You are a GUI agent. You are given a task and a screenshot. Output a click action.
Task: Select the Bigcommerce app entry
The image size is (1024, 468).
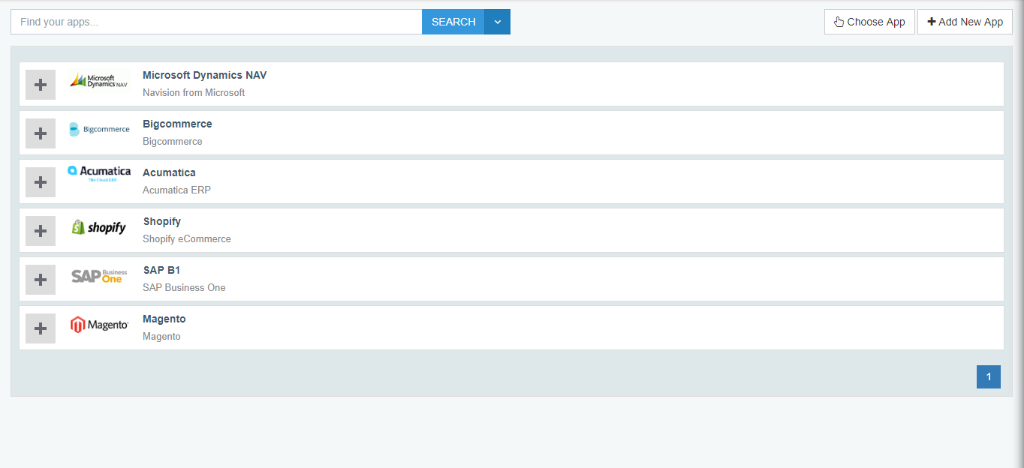(177, 123)
